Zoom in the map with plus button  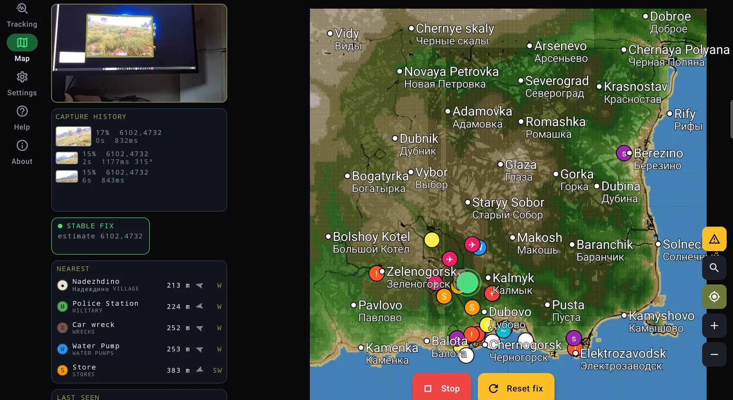pyautogui.click(x=714, y=325)
